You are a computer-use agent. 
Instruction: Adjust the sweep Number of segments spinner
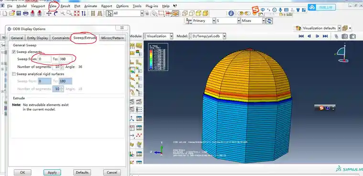click(62, 67)
